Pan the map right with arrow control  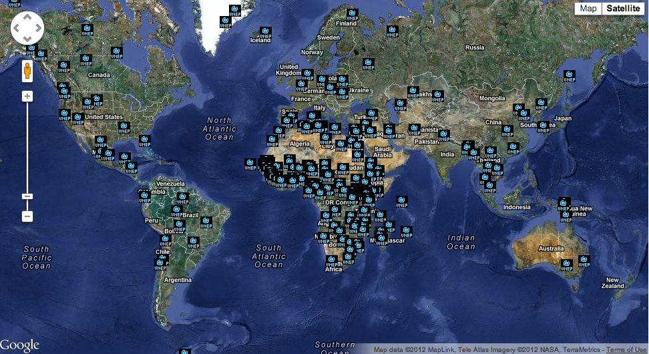tap(37, 29)
